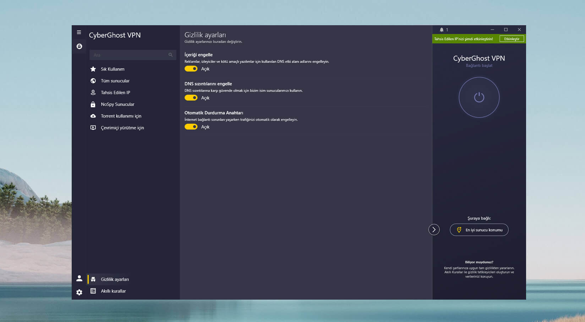Click the Bağlantı başlat label
This screenshot has width=585, height=322.
[479, 66]
